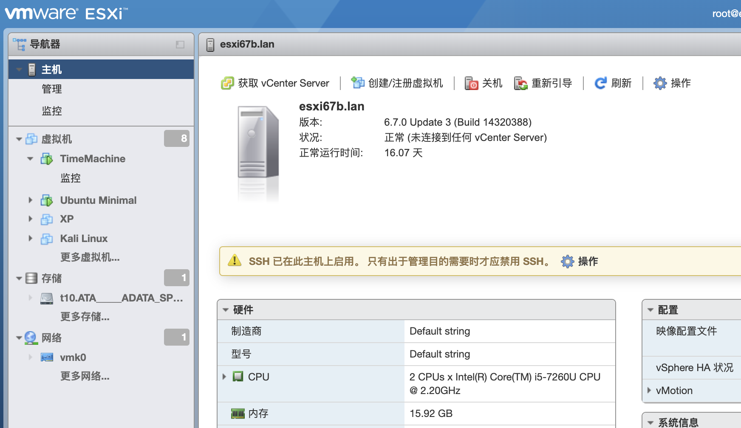Click the 刷新 refresh icon
Screen dimensions: 741x428
pyautogui.click(x=600, y=83)
